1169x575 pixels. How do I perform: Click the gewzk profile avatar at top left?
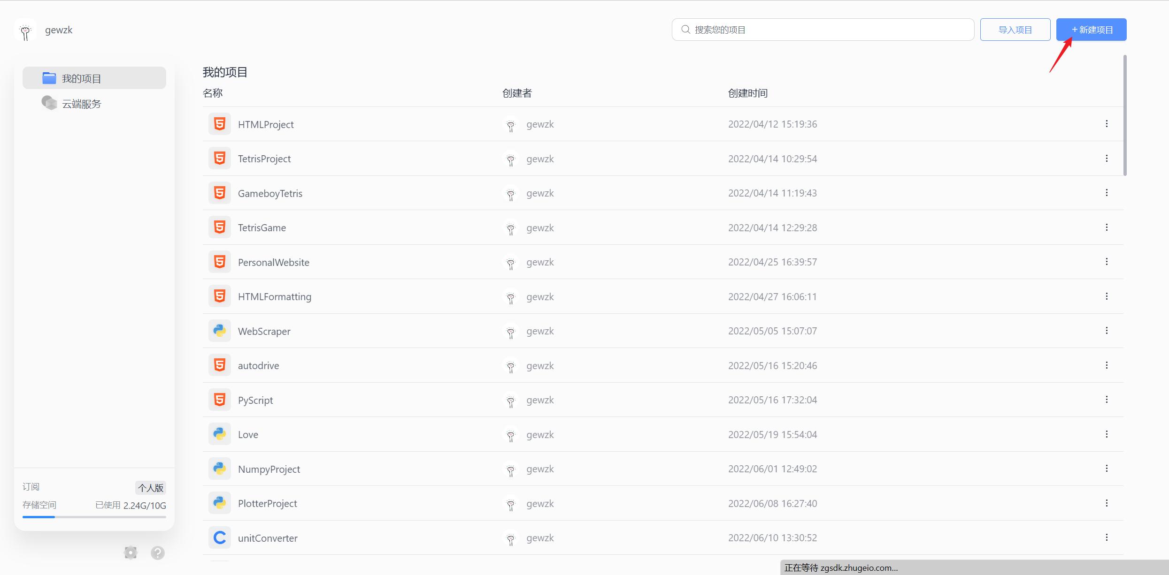click(25, 30)
